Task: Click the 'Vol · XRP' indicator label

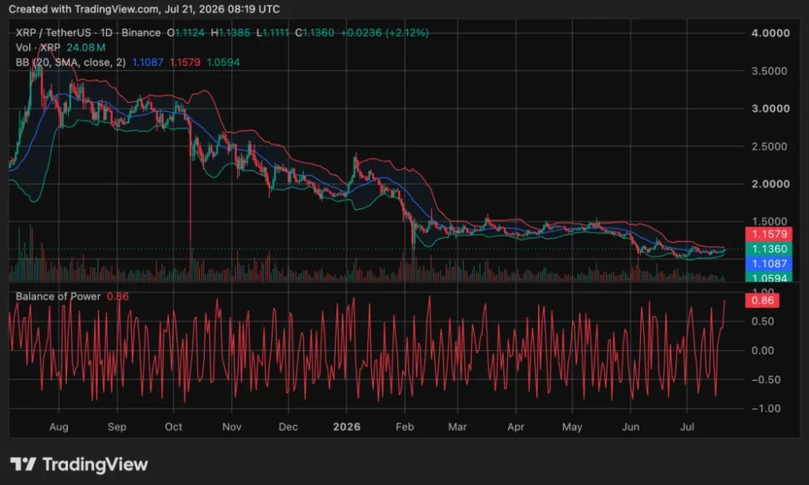Action: pyautogui.click(x=38, y=48)
